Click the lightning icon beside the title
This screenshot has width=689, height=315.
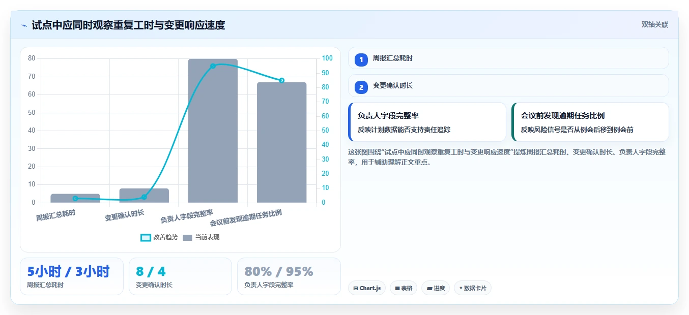[24, 25]
